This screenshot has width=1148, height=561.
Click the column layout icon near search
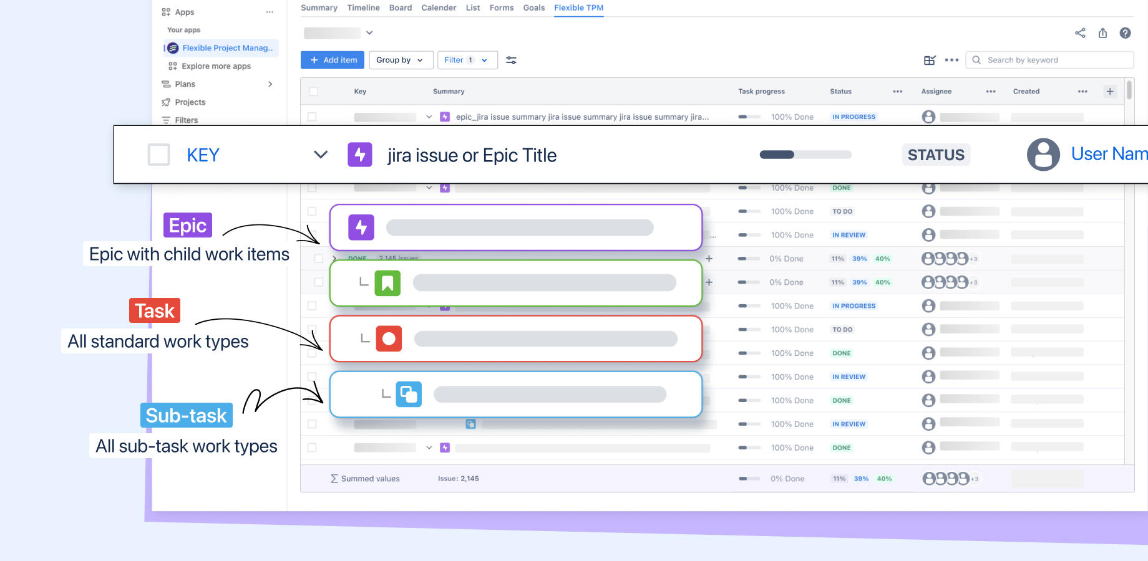coord(930,60)
